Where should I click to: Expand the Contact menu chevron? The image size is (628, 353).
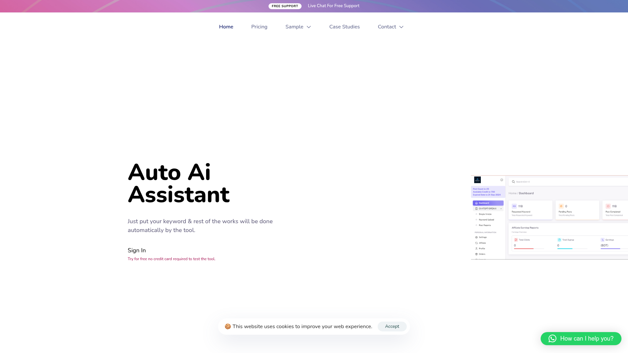tap(401, 27)
